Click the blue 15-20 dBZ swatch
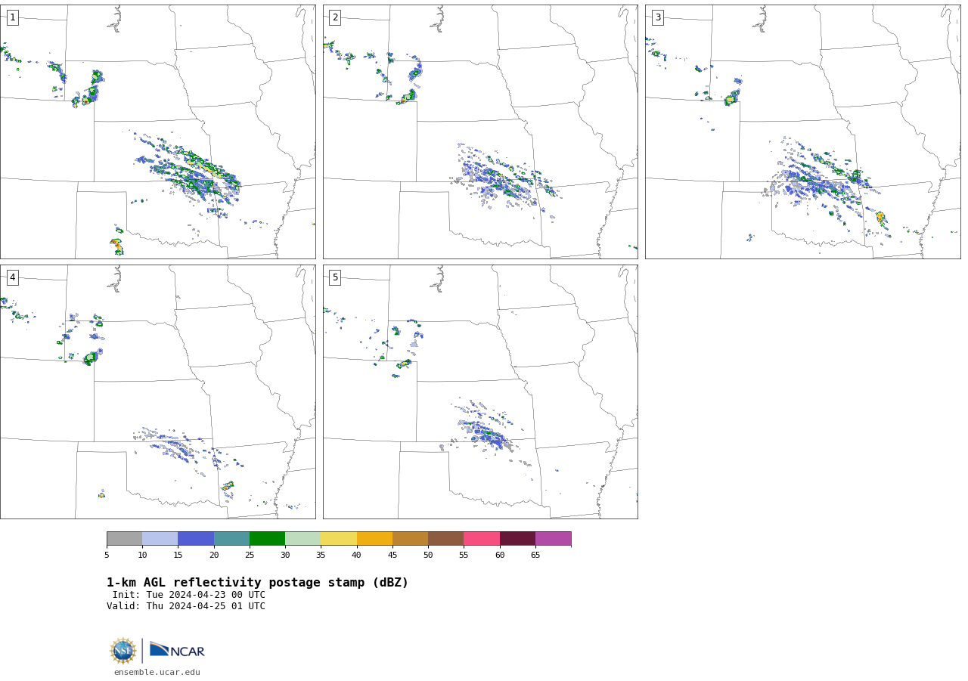Image resolution: width=968 pixels, height=681 pixels. click(196, 539)
